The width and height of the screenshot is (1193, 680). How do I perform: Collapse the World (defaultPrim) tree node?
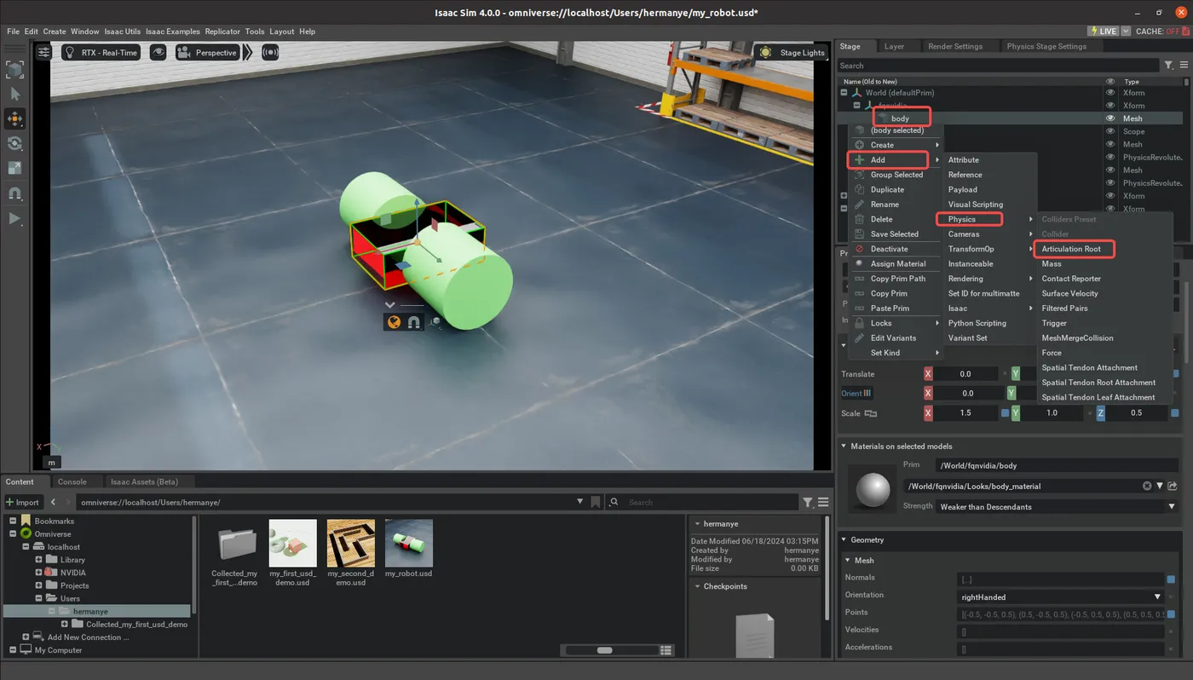(844, 93)
